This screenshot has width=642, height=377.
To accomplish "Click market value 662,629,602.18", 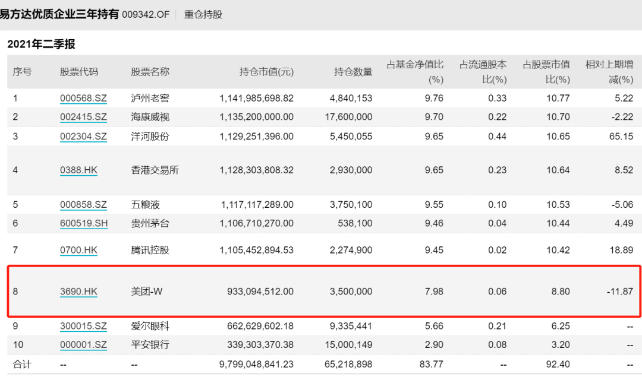I will 260,326.
